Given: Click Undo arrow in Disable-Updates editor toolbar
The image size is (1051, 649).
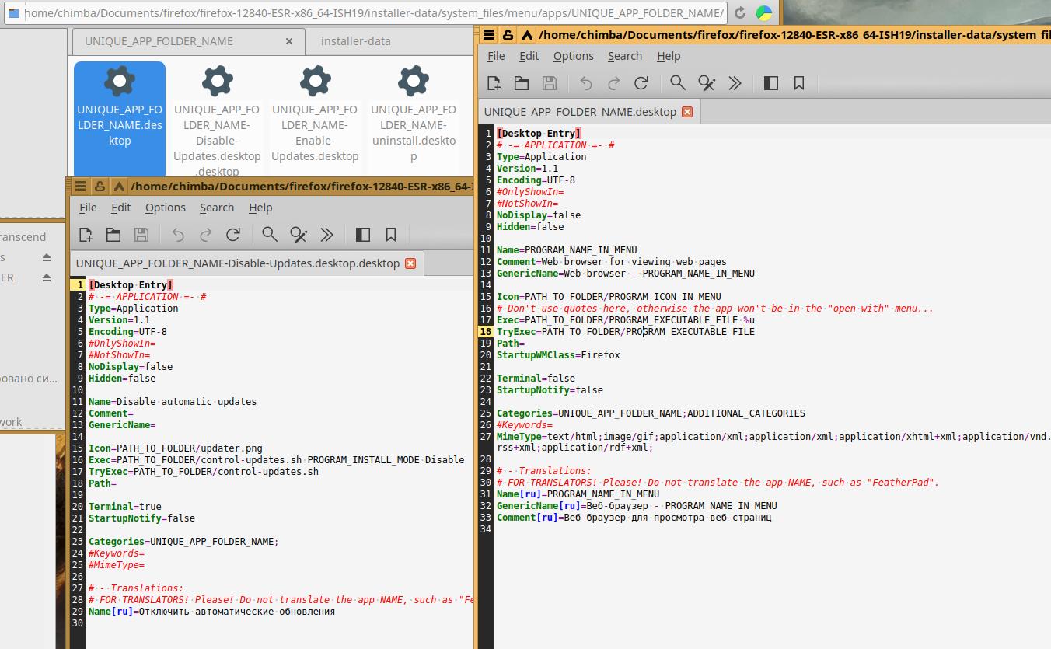Looking at the screenshot, I should [x=178, y=235].
